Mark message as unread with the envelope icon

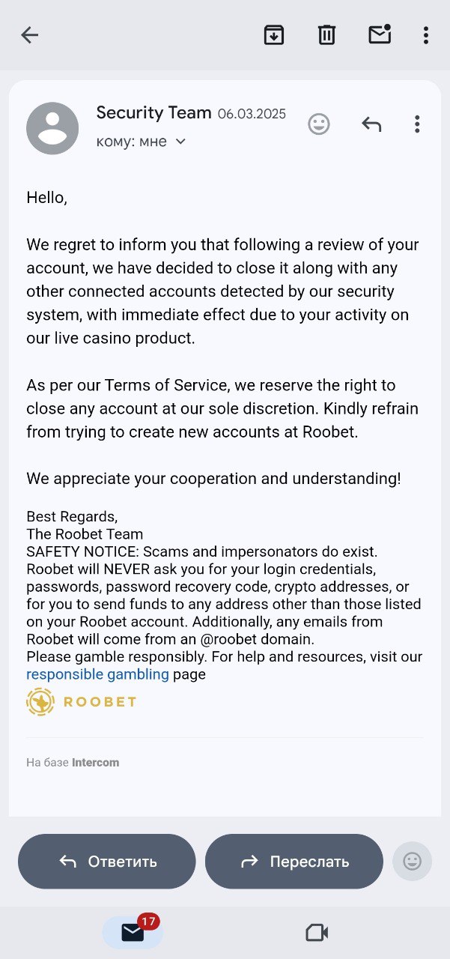(380, 34)
